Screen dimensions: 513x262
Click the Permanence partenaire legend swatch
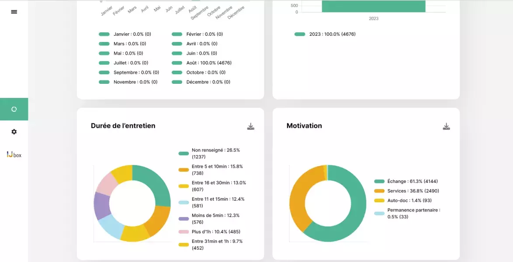[x=379, y=214]
